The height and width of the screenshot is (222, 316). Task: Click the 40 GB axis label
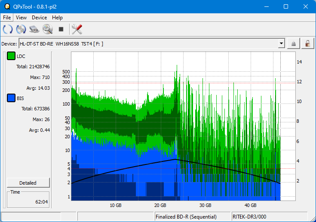[251, 205]
